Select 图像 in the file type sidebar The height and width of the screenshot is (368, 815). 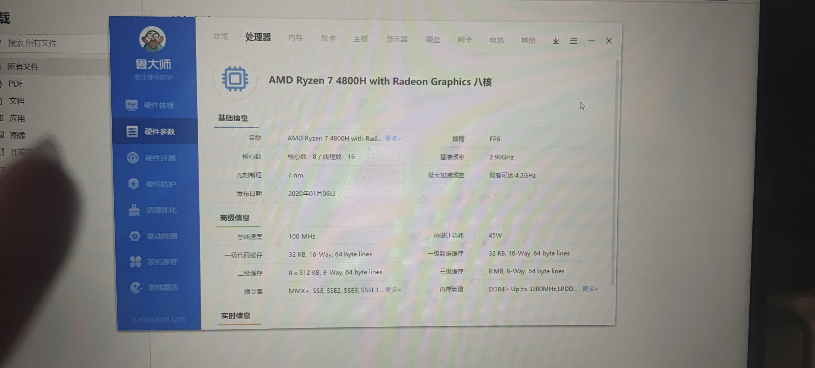(x=18, y=135)
